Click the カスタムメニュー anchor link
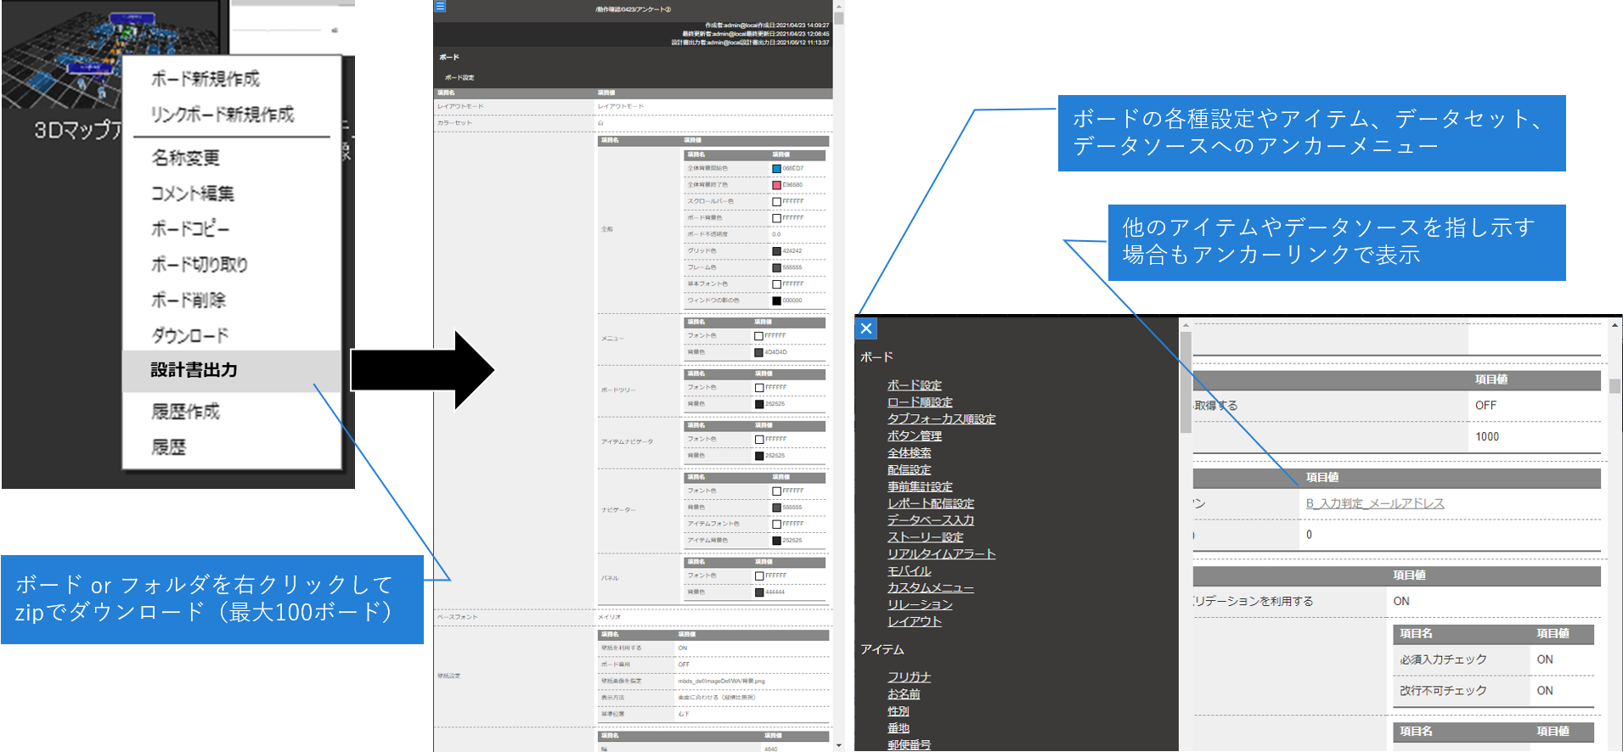Image resolution: width=1623 pixels, height=752 pixels. click(930, 588)
